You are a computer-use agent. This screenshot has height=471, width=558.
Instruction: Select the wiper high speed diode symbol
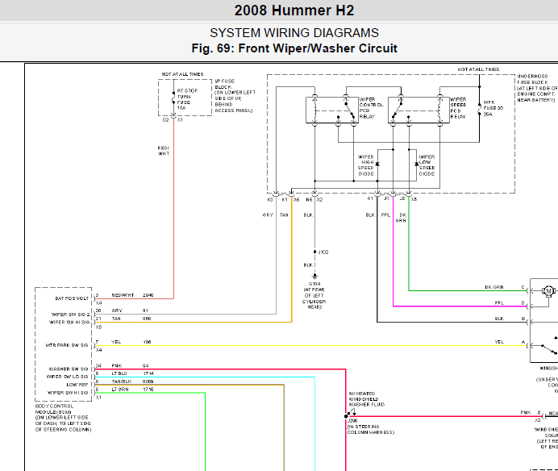tap(377, 164)
